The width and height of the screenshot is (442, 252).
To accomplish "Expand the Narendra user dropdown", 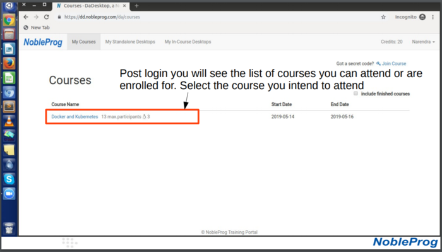I will click(423, 42).
